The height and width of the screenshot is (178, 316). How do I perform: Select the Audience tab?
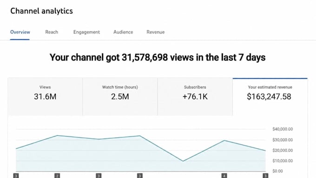(123, 32)
